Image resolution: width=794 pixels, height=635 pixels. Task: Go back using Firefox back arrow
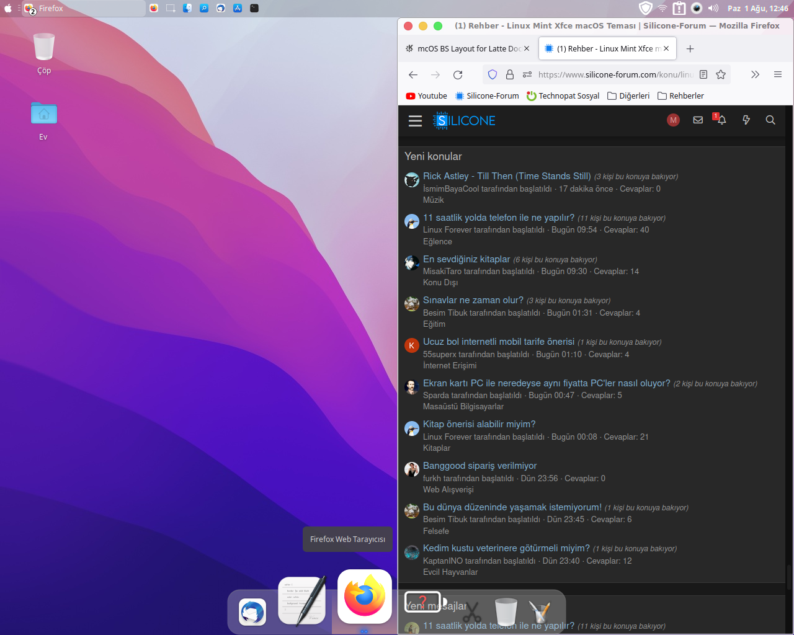pos(413,74)
